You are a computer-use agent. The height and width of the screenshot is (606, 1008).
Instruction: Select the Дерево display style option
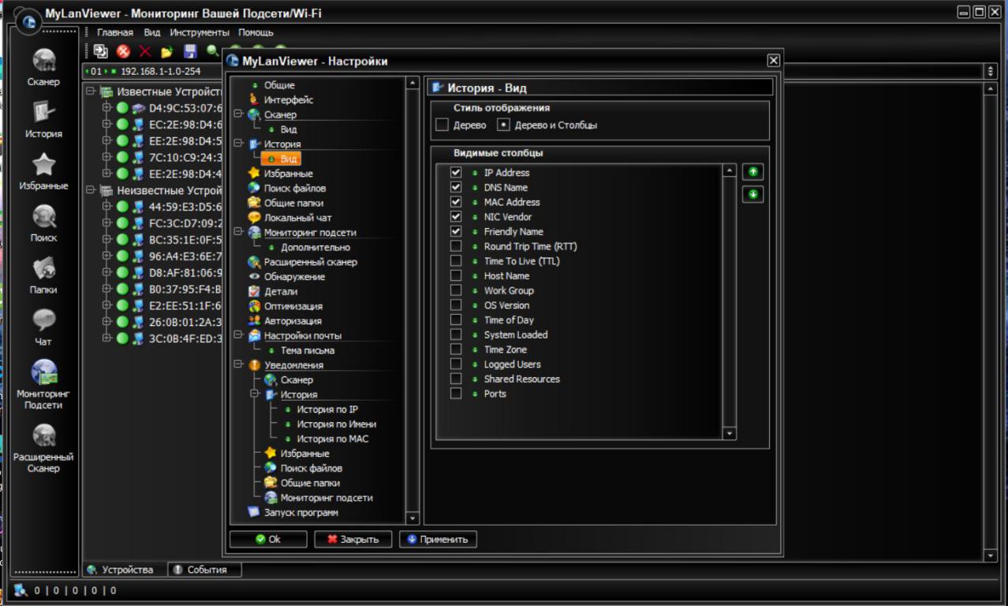[x=442, y=125]
